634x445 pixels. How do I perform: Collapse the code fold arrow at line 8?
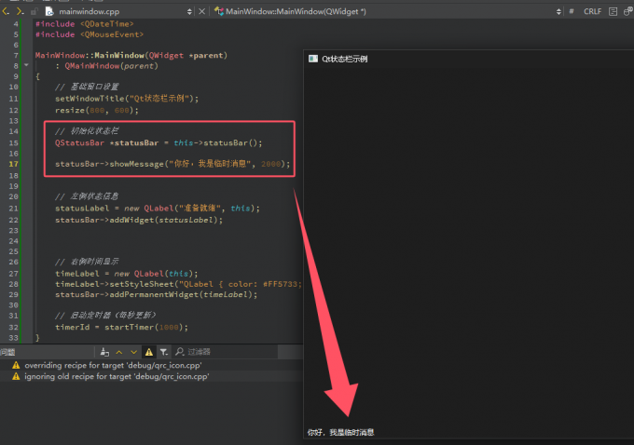pyautogui.click(x=27, y=66)
